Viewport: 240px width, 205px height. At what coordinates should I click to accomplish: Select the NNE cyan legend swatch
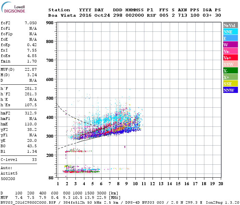[x=230, y=32]
